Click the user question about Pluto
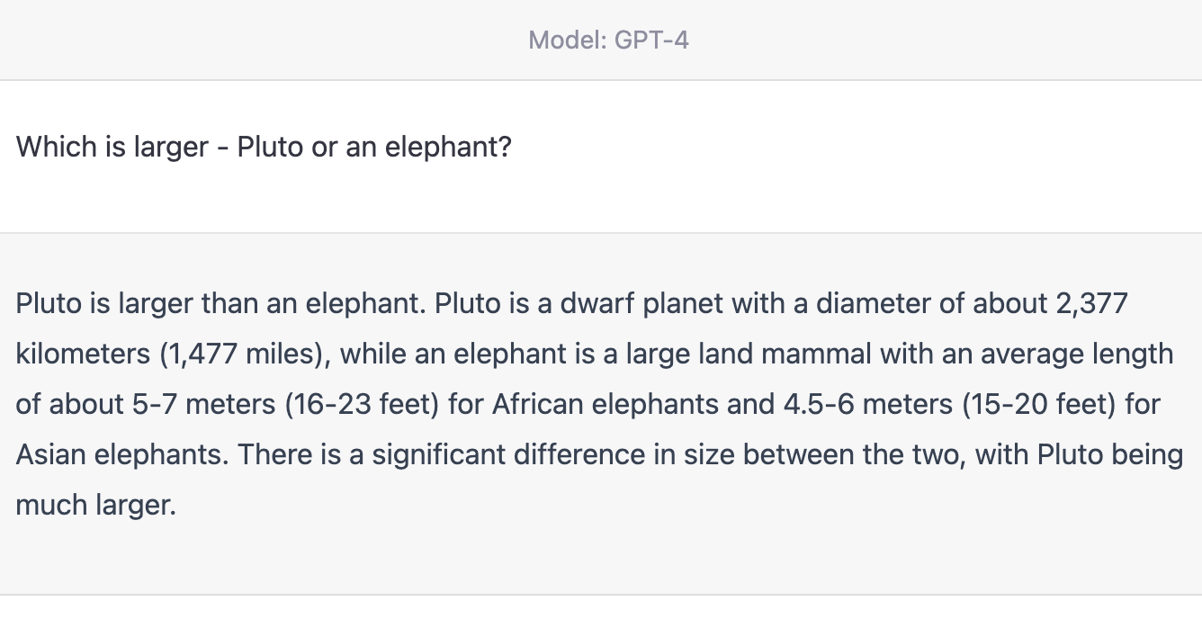This screenshot has width=1202, height=628. point(264,147)
